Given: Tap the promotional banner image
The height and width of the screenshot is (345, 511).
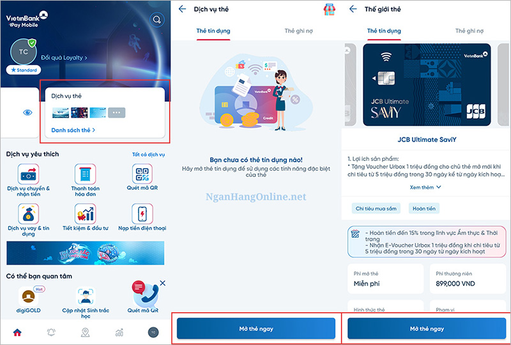Looking at the screenshot, I should tap(86, 253).
